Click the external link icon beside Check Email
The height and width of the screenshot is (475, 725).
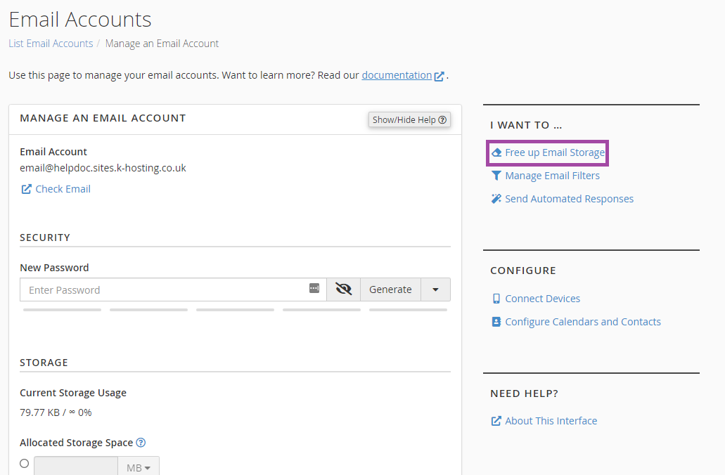[x=26, y=189]
